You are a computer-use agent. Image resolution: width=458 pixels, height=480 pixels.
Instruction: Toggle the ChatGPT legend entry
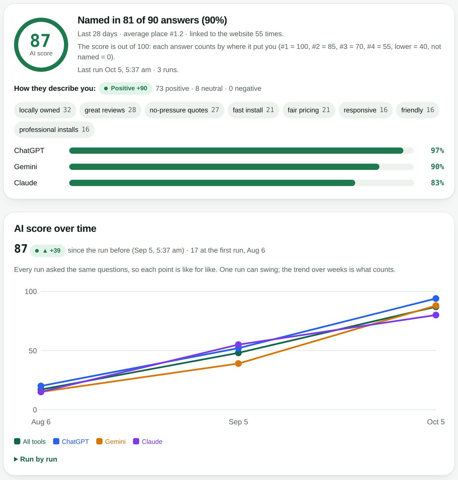click(71, 441)
